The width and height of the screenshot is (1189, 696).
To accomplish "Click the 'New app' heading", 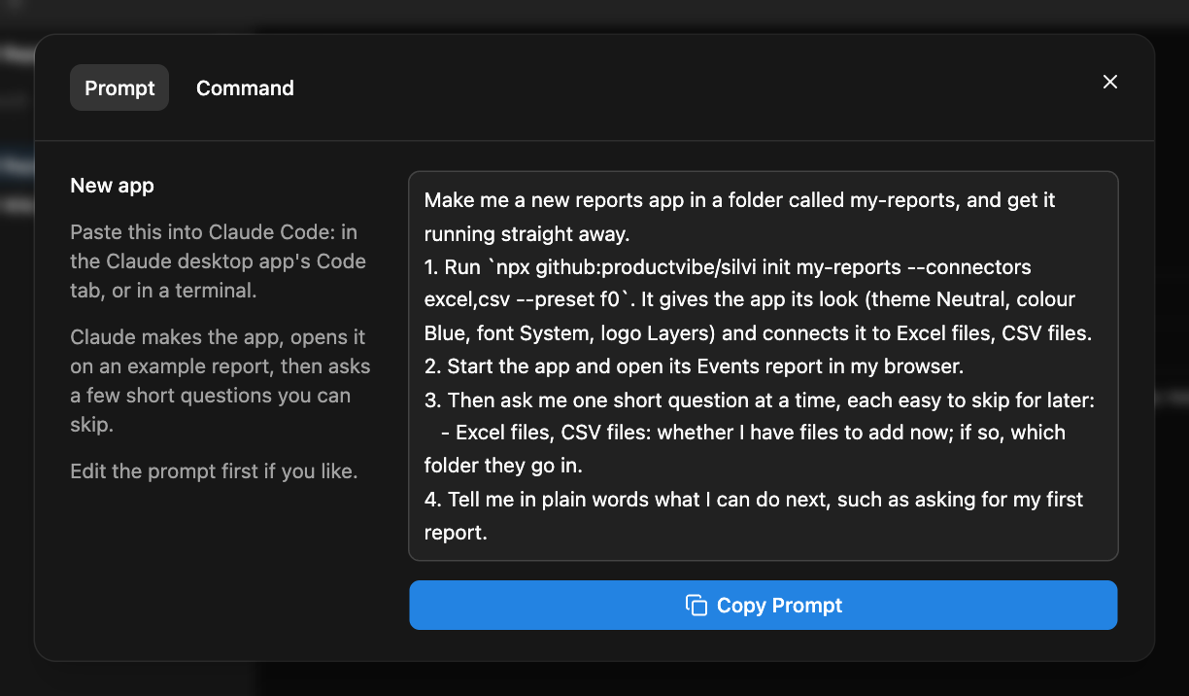I will click(113, 185).
